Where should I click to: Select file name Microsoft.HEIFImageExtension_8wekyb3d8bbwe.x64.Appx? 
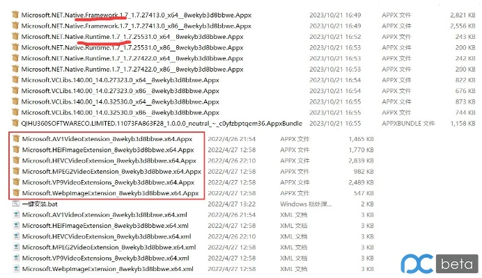point(108,149)
